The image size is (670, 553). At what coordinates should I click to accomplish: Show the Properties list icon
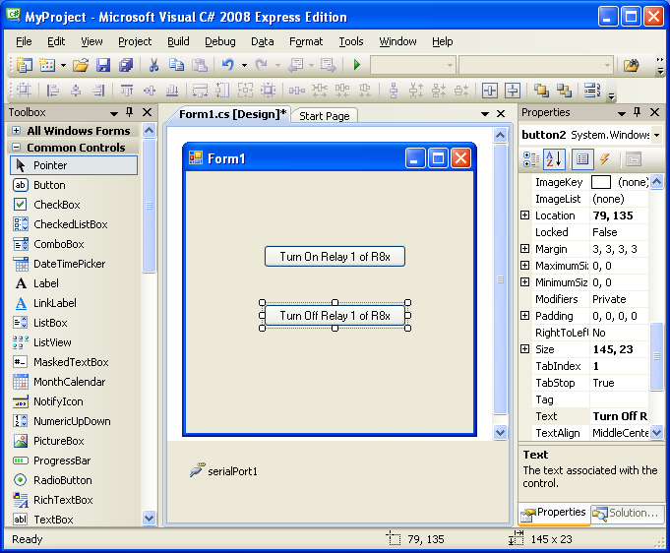point(582,159)
